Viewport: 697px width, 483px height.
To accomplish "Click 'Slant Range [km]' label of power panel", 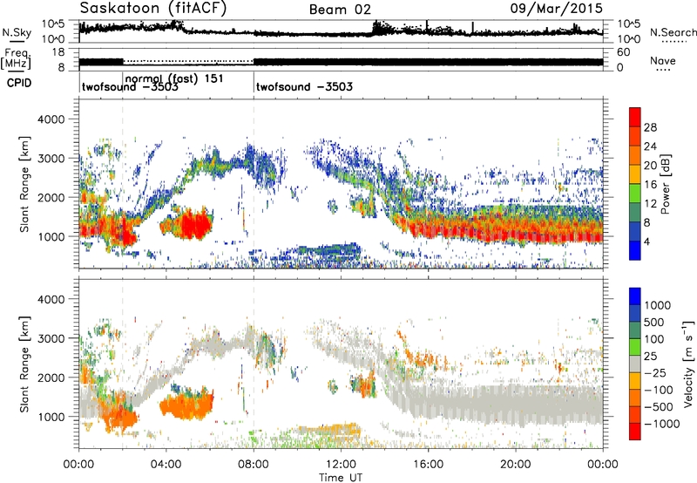I will coord(24,184).
